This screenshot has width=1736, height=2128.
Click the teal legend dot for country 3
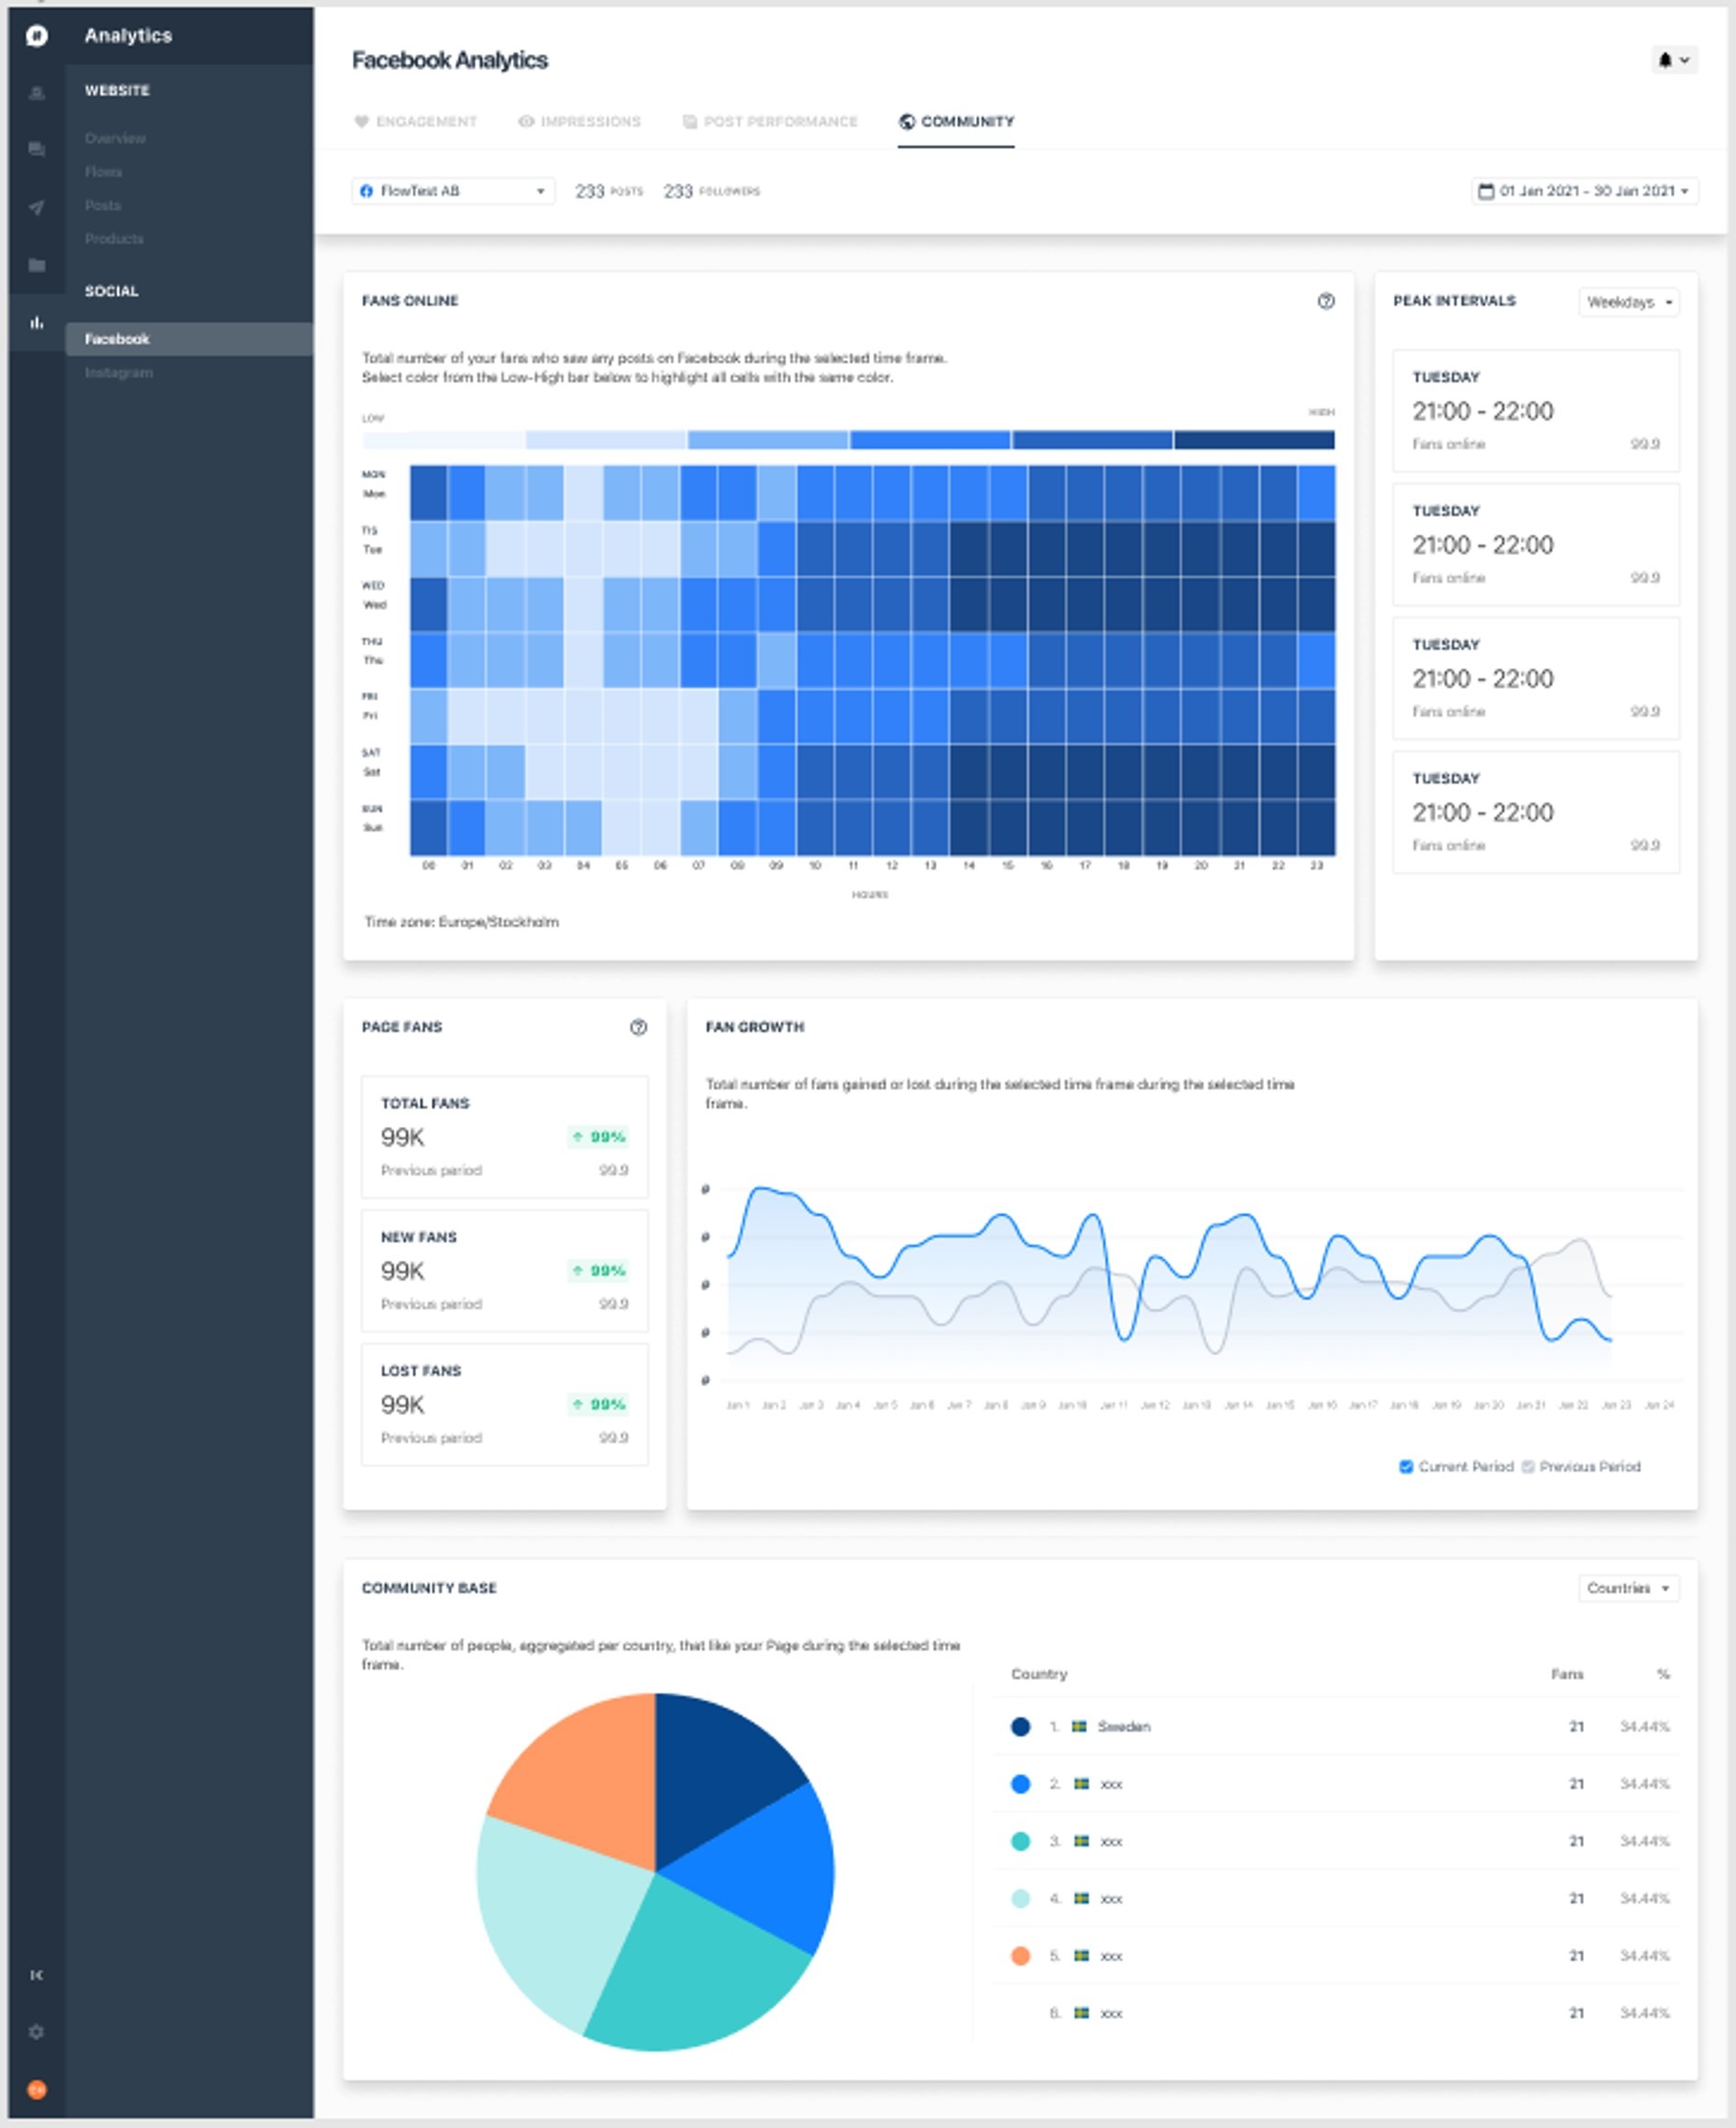[x=1020, y=1841]
